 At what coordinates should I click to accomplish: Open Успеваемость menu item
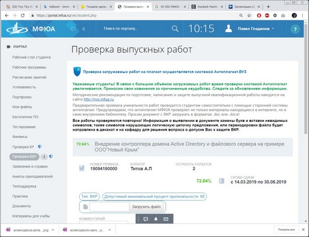pos(24,87)
